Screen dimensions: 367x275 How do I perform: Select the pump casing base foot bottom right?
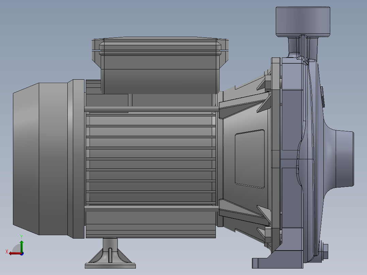277,259
